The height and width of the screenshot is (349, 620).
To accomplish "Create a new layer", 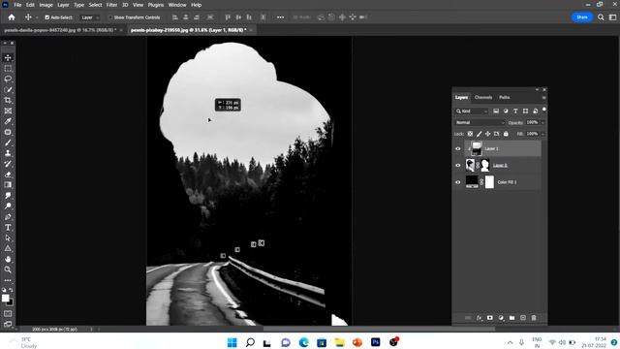I will pyautogui.click(x=523, y=318).
